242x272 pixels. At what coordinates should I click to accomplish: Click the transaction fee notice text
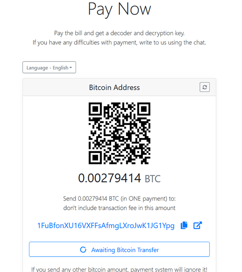tap(119, 208)
